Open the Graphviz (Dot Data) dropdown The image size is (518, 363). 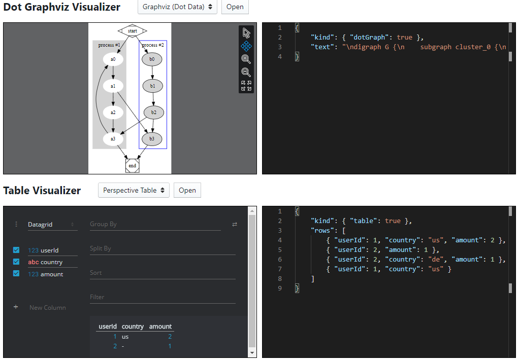coord(177,7)
